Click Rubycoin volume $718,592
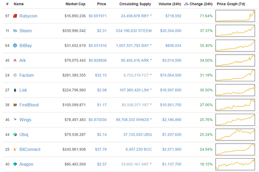 173,16
